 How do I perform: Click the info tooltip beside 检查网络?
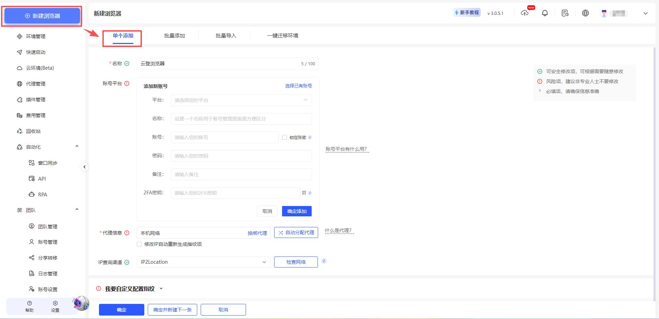pos(324,261)
